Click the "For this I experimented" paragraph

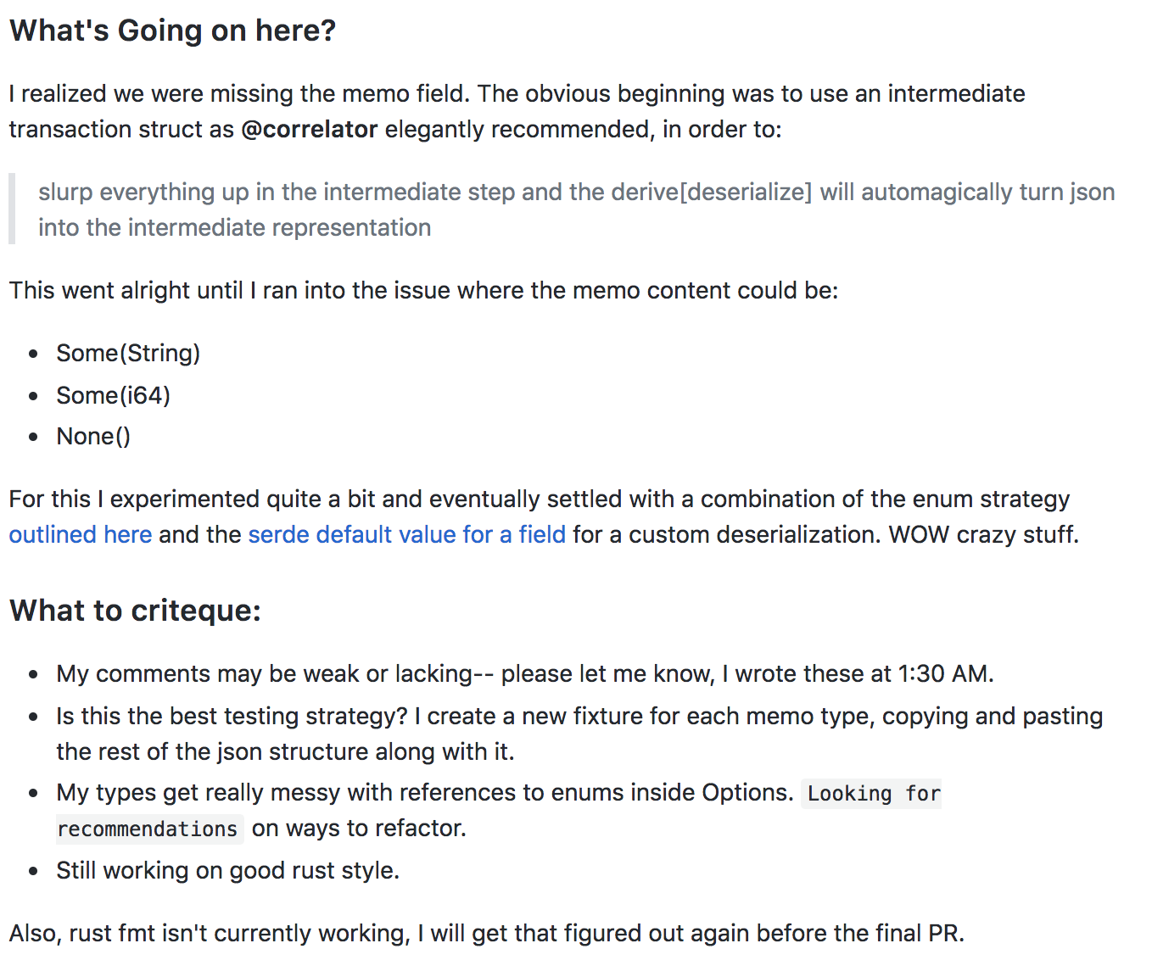point(539,500)
